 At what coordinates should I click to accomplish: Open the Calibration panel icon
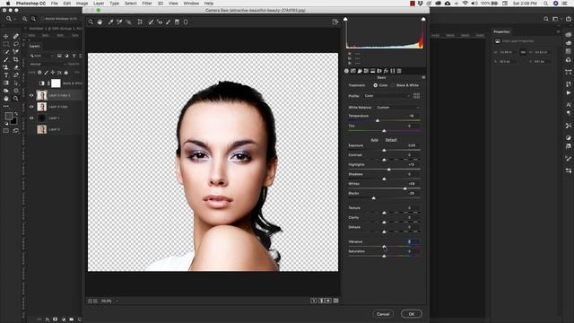[393, 71]
